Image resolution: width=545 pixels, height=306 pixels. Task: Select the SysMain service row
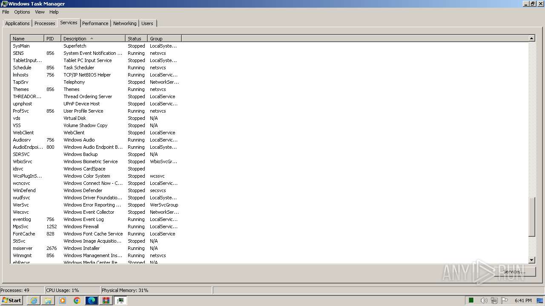96,46
